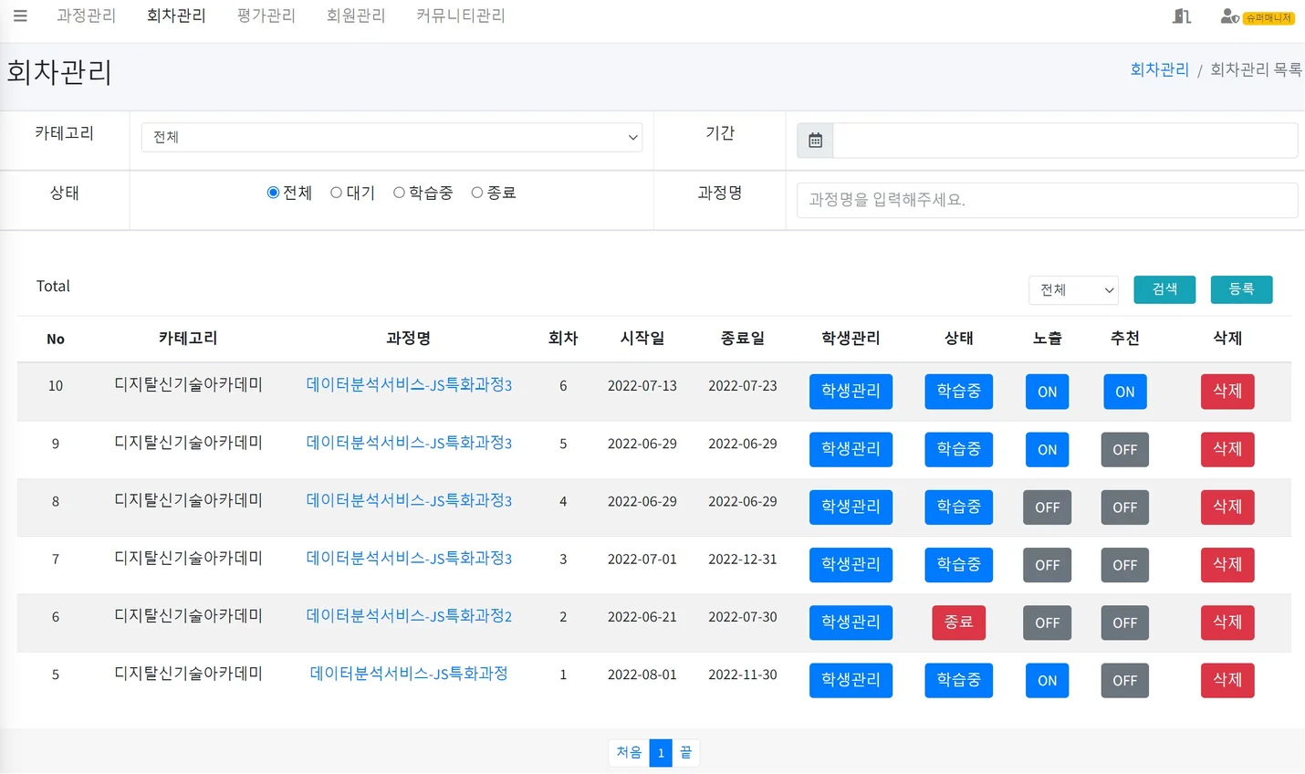
Task: Click the 검색 button
Action: (x=1164, y=289)
